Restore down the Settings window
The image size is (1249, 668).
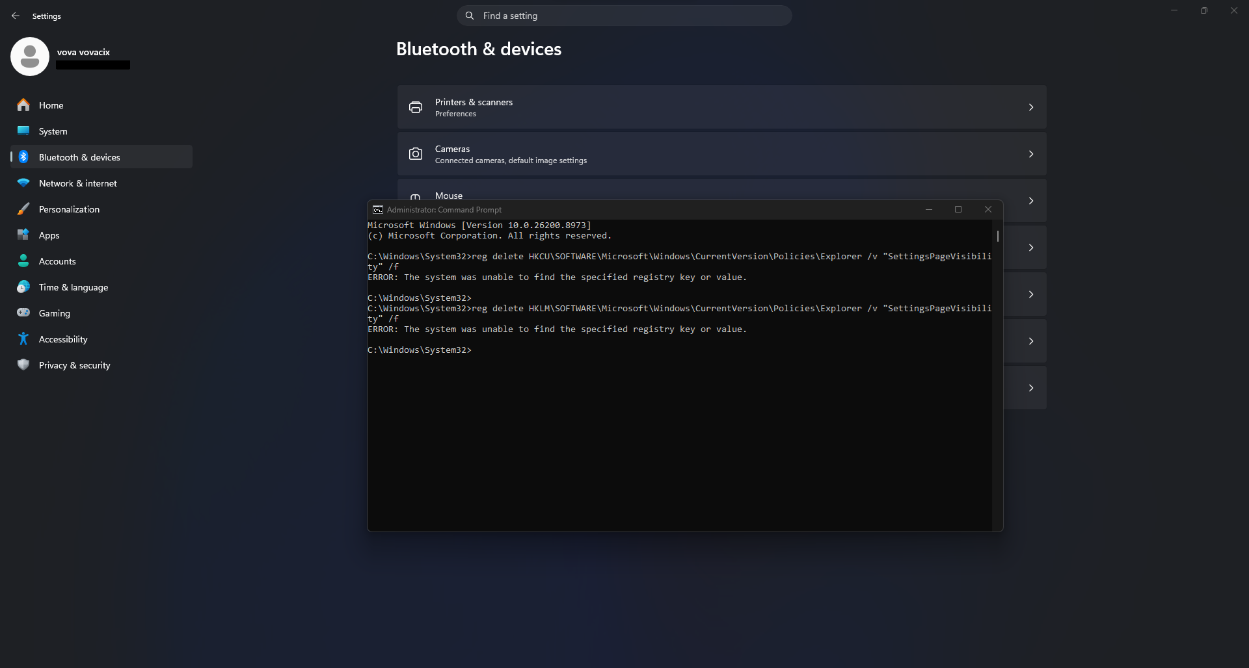click(x=1204, y=10)
